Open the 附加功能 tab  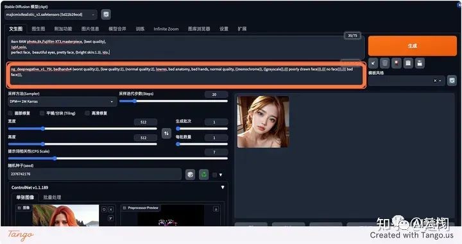click(63, 29)
